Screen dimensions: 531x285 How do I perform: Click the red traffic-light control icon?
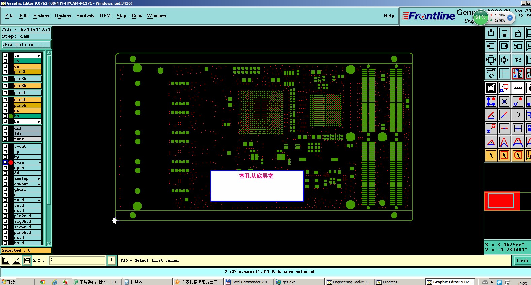pyautogui.click(x=518, y=73)
